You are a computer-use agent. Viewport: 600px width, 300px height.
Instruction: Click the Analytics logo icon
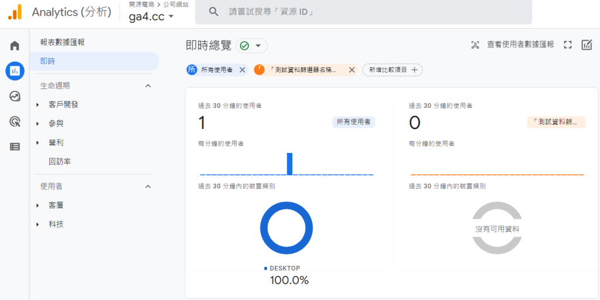15,12
